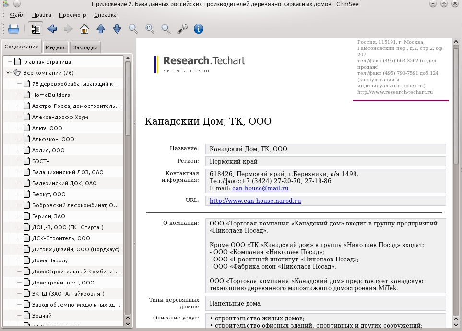Open the Файл menu
The image size is (462, 331).
point(17,15)
